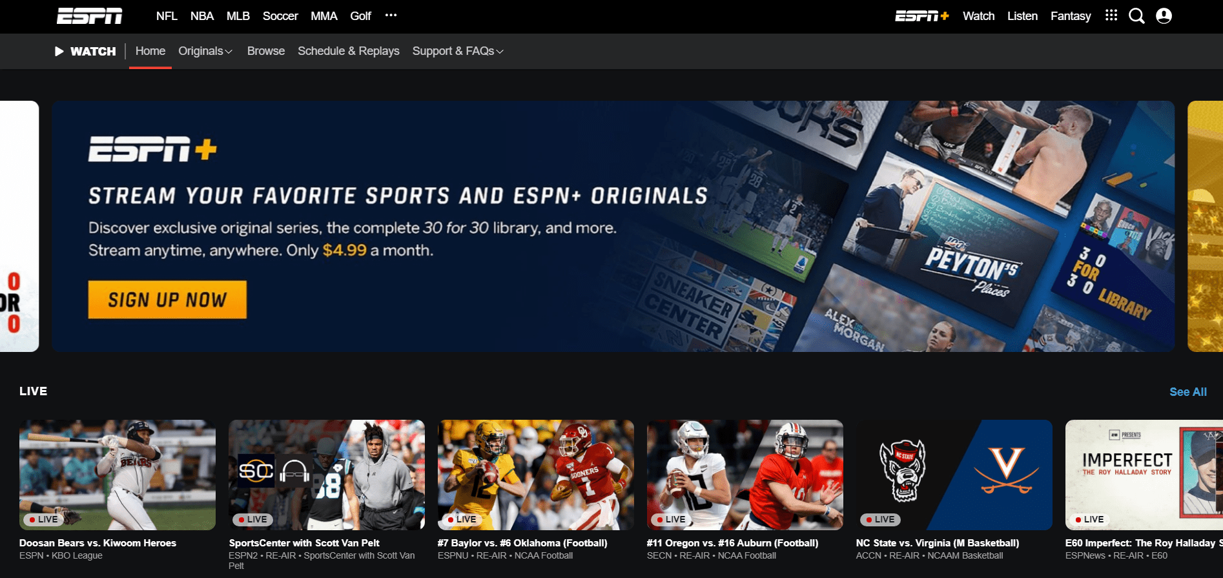Click the LIVE badge on Doosan Bears thumbnail
This screenshot has width=1223, height=578.
click(x=43, y=519)
